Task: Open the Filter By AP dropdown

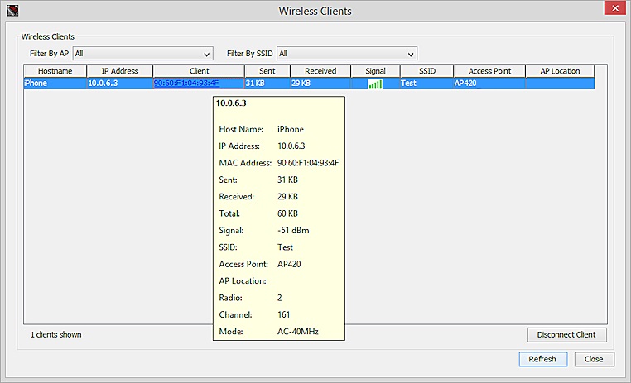Action: click(x=142, y=54)
